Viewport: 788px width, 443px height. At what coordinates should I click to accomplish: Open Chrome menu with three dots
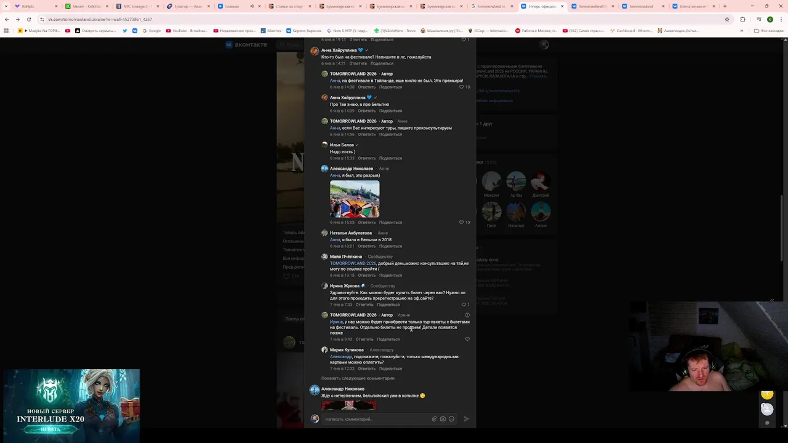(781, 19)
